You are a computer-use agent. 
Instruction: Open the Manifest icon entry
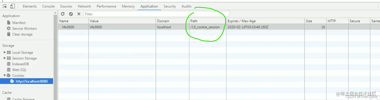[x=9, y=22]
